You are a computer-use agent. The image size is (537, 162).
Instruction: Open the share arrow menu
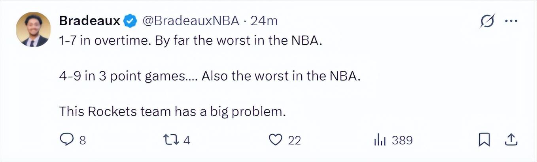(511, 139)
